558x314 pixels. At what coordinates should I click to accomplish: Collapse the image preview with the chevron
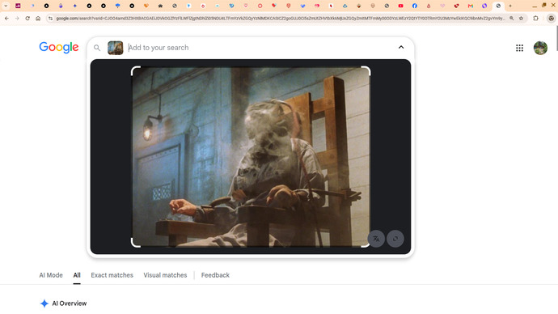pyautogui.click(x=401, y=48)
